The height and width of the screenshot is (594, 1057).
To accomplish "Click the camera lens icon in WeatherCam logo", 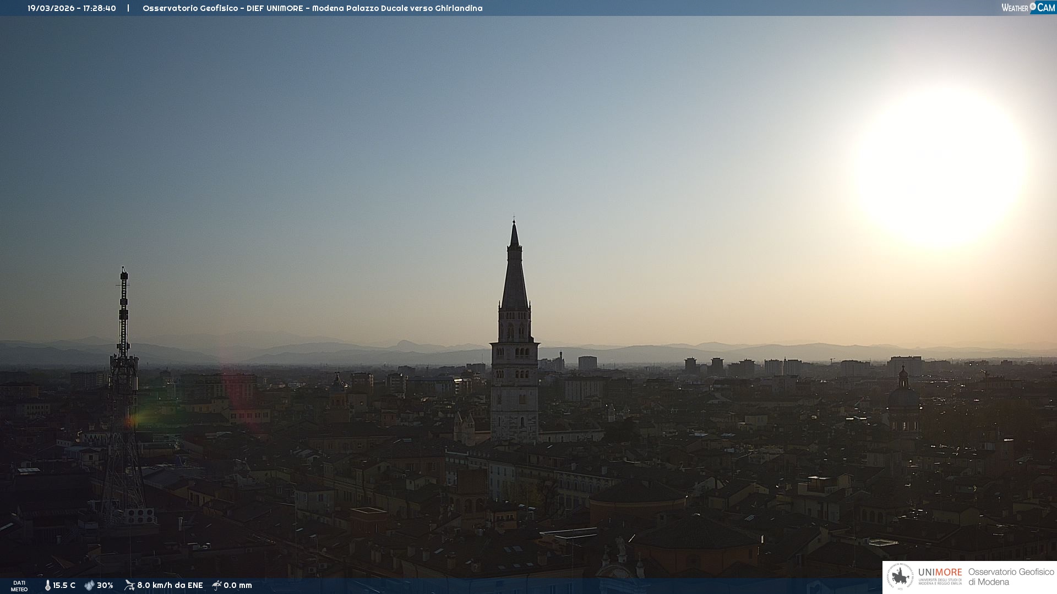I will click(x=1033, y=6).
